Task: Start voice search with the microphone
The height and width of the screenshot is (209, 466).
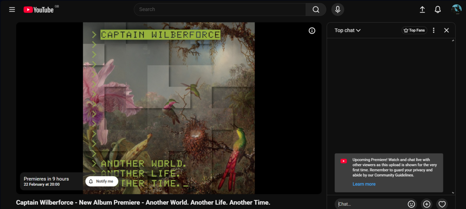Action: click(x=337, y=9)
